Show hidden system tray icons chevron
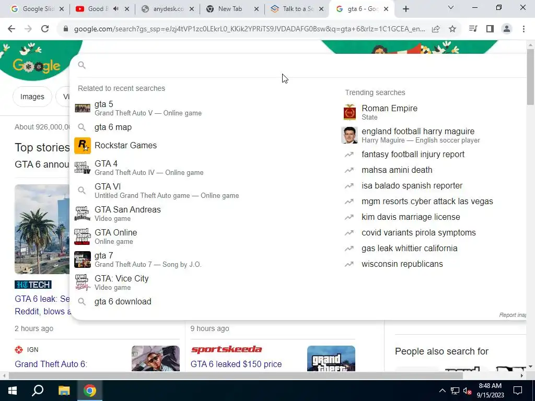Image resolution: width=535 pixels, height=401 pixels. (442, 391)
